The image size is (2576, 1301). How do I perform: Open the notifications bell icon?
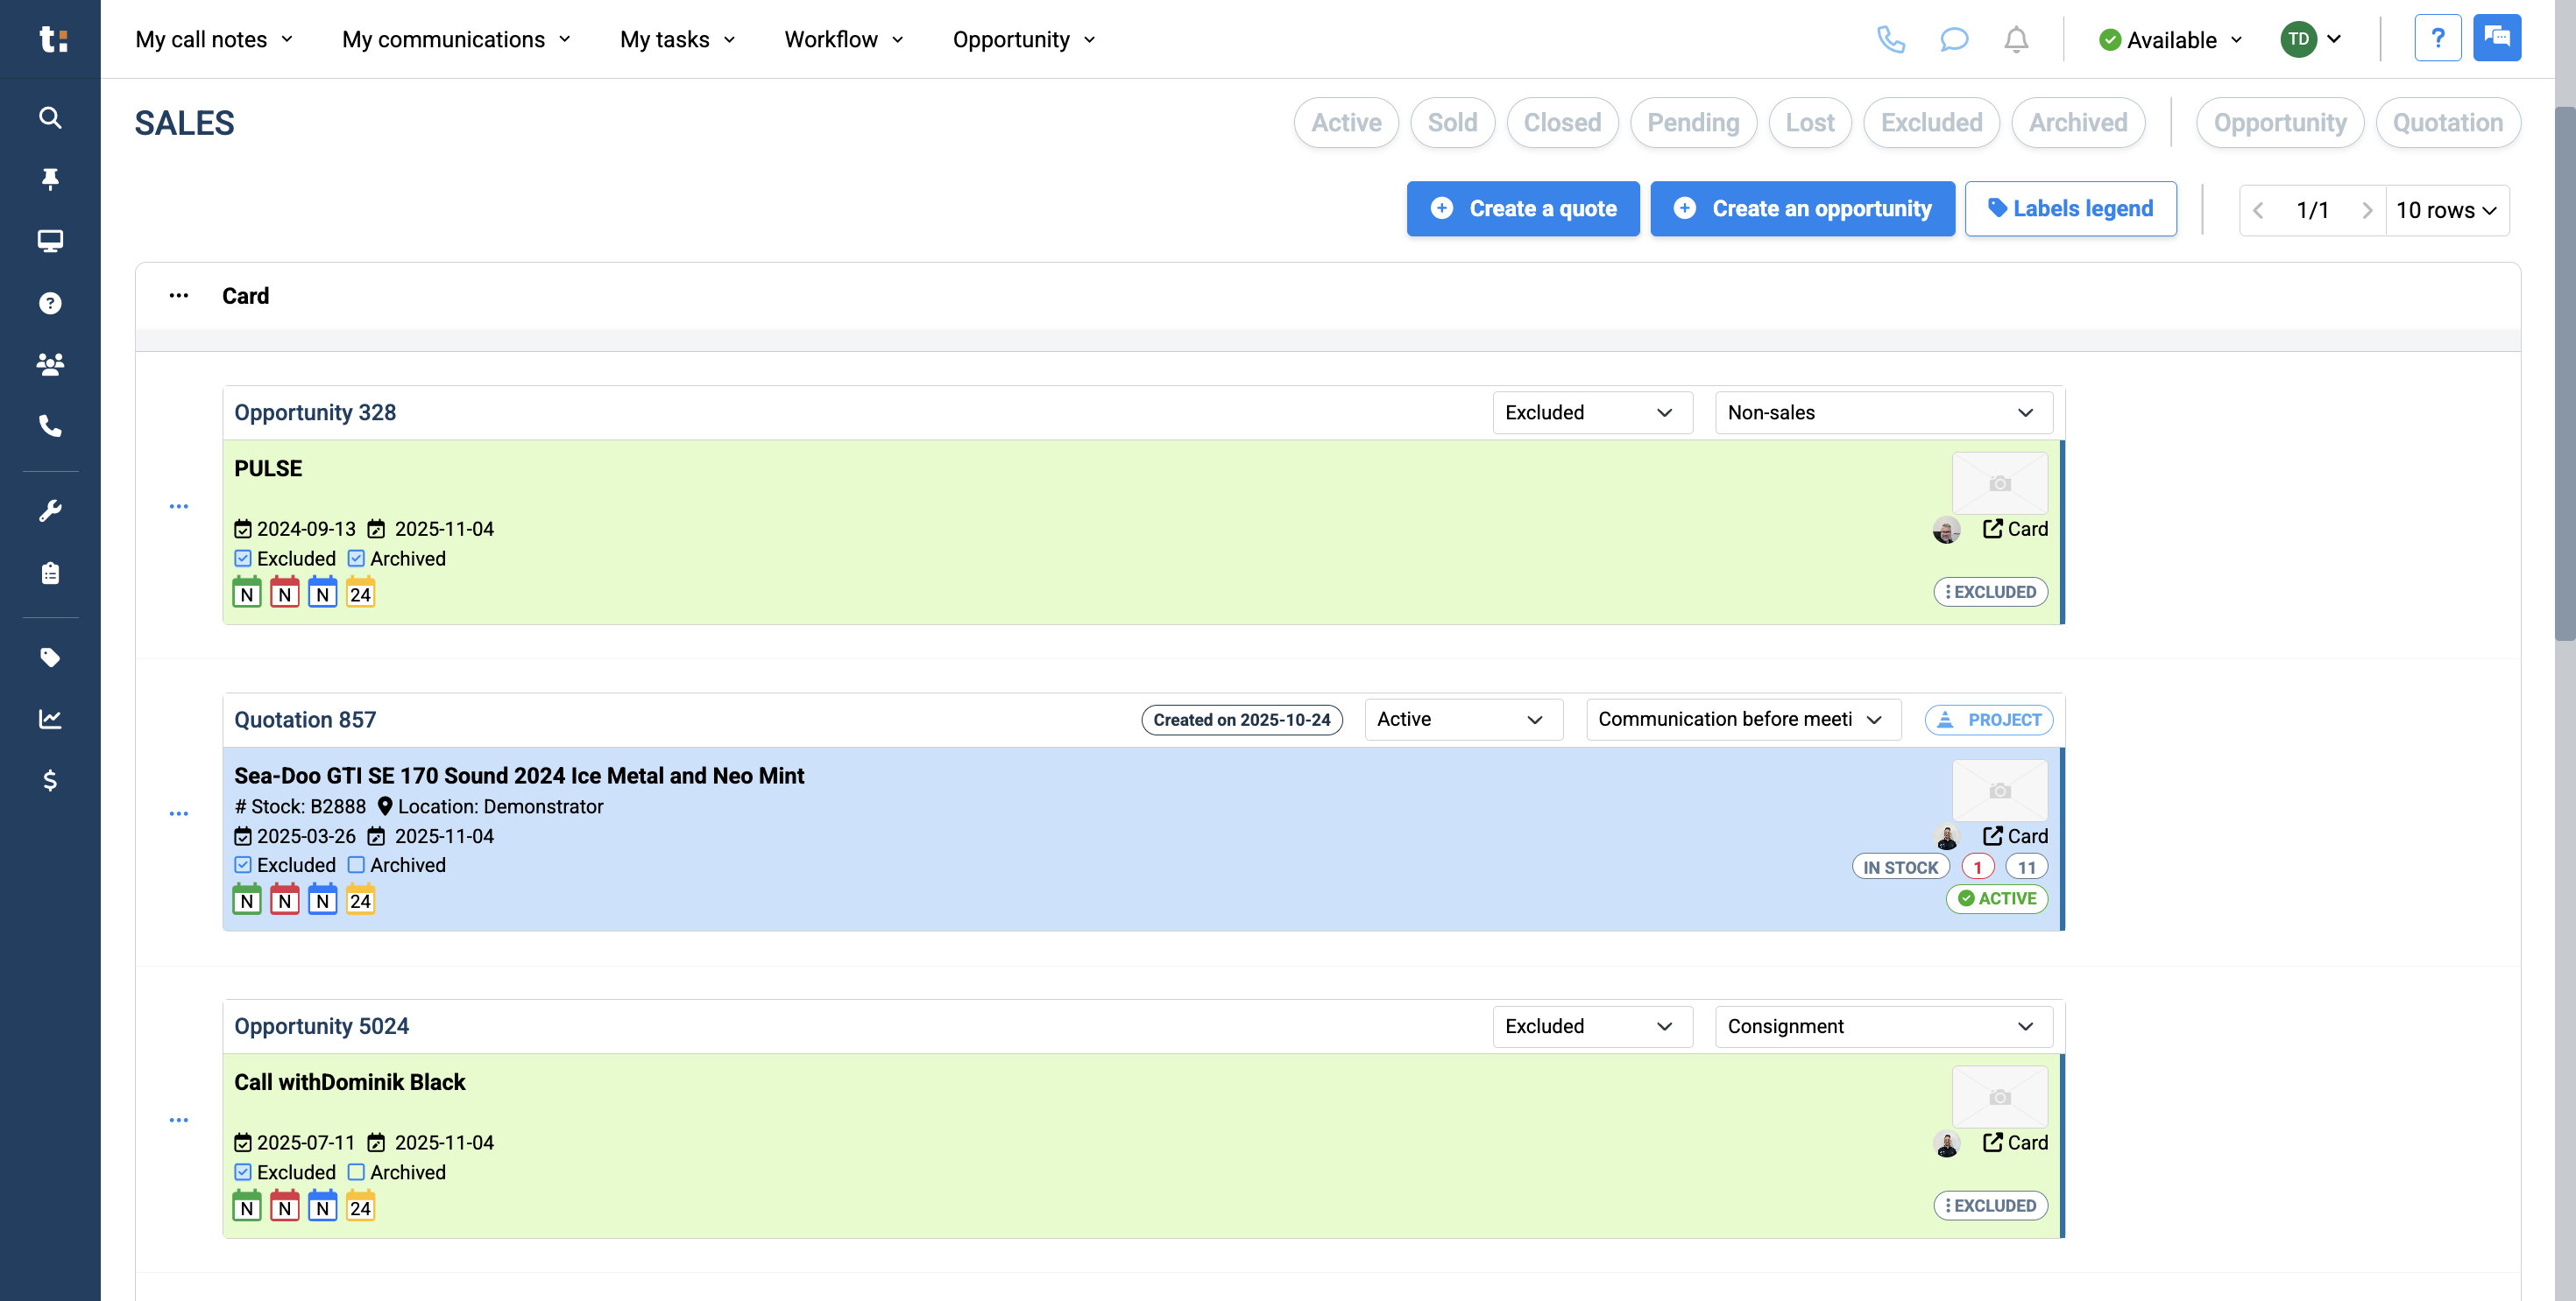click(x=2016, y=39)
